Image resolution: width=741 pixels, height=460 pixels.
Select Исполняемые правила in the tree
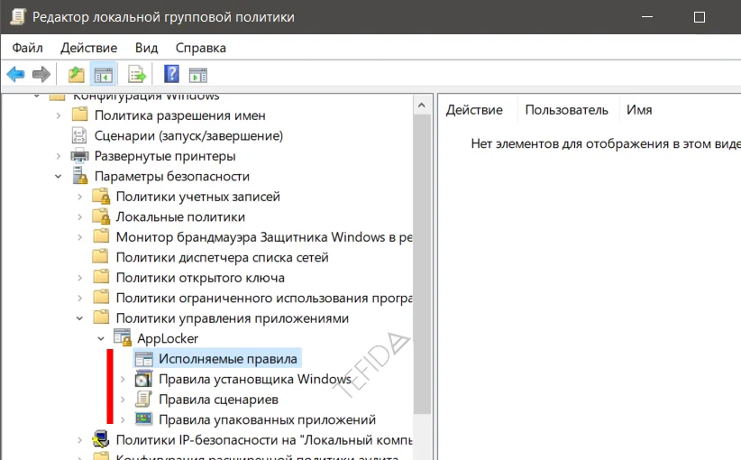point(228,359)
